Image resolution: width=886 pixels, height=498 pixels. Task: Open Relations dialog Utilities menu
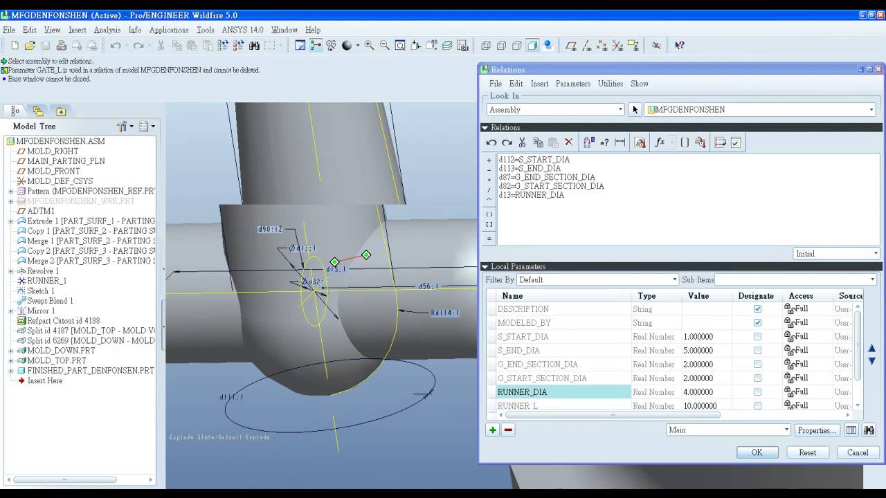click(610, 84)
